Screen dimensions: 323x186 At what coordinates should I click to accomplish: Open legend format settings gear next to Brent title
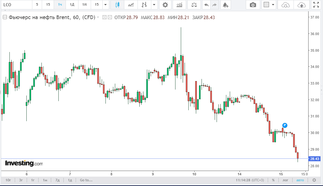coord(110,18)
